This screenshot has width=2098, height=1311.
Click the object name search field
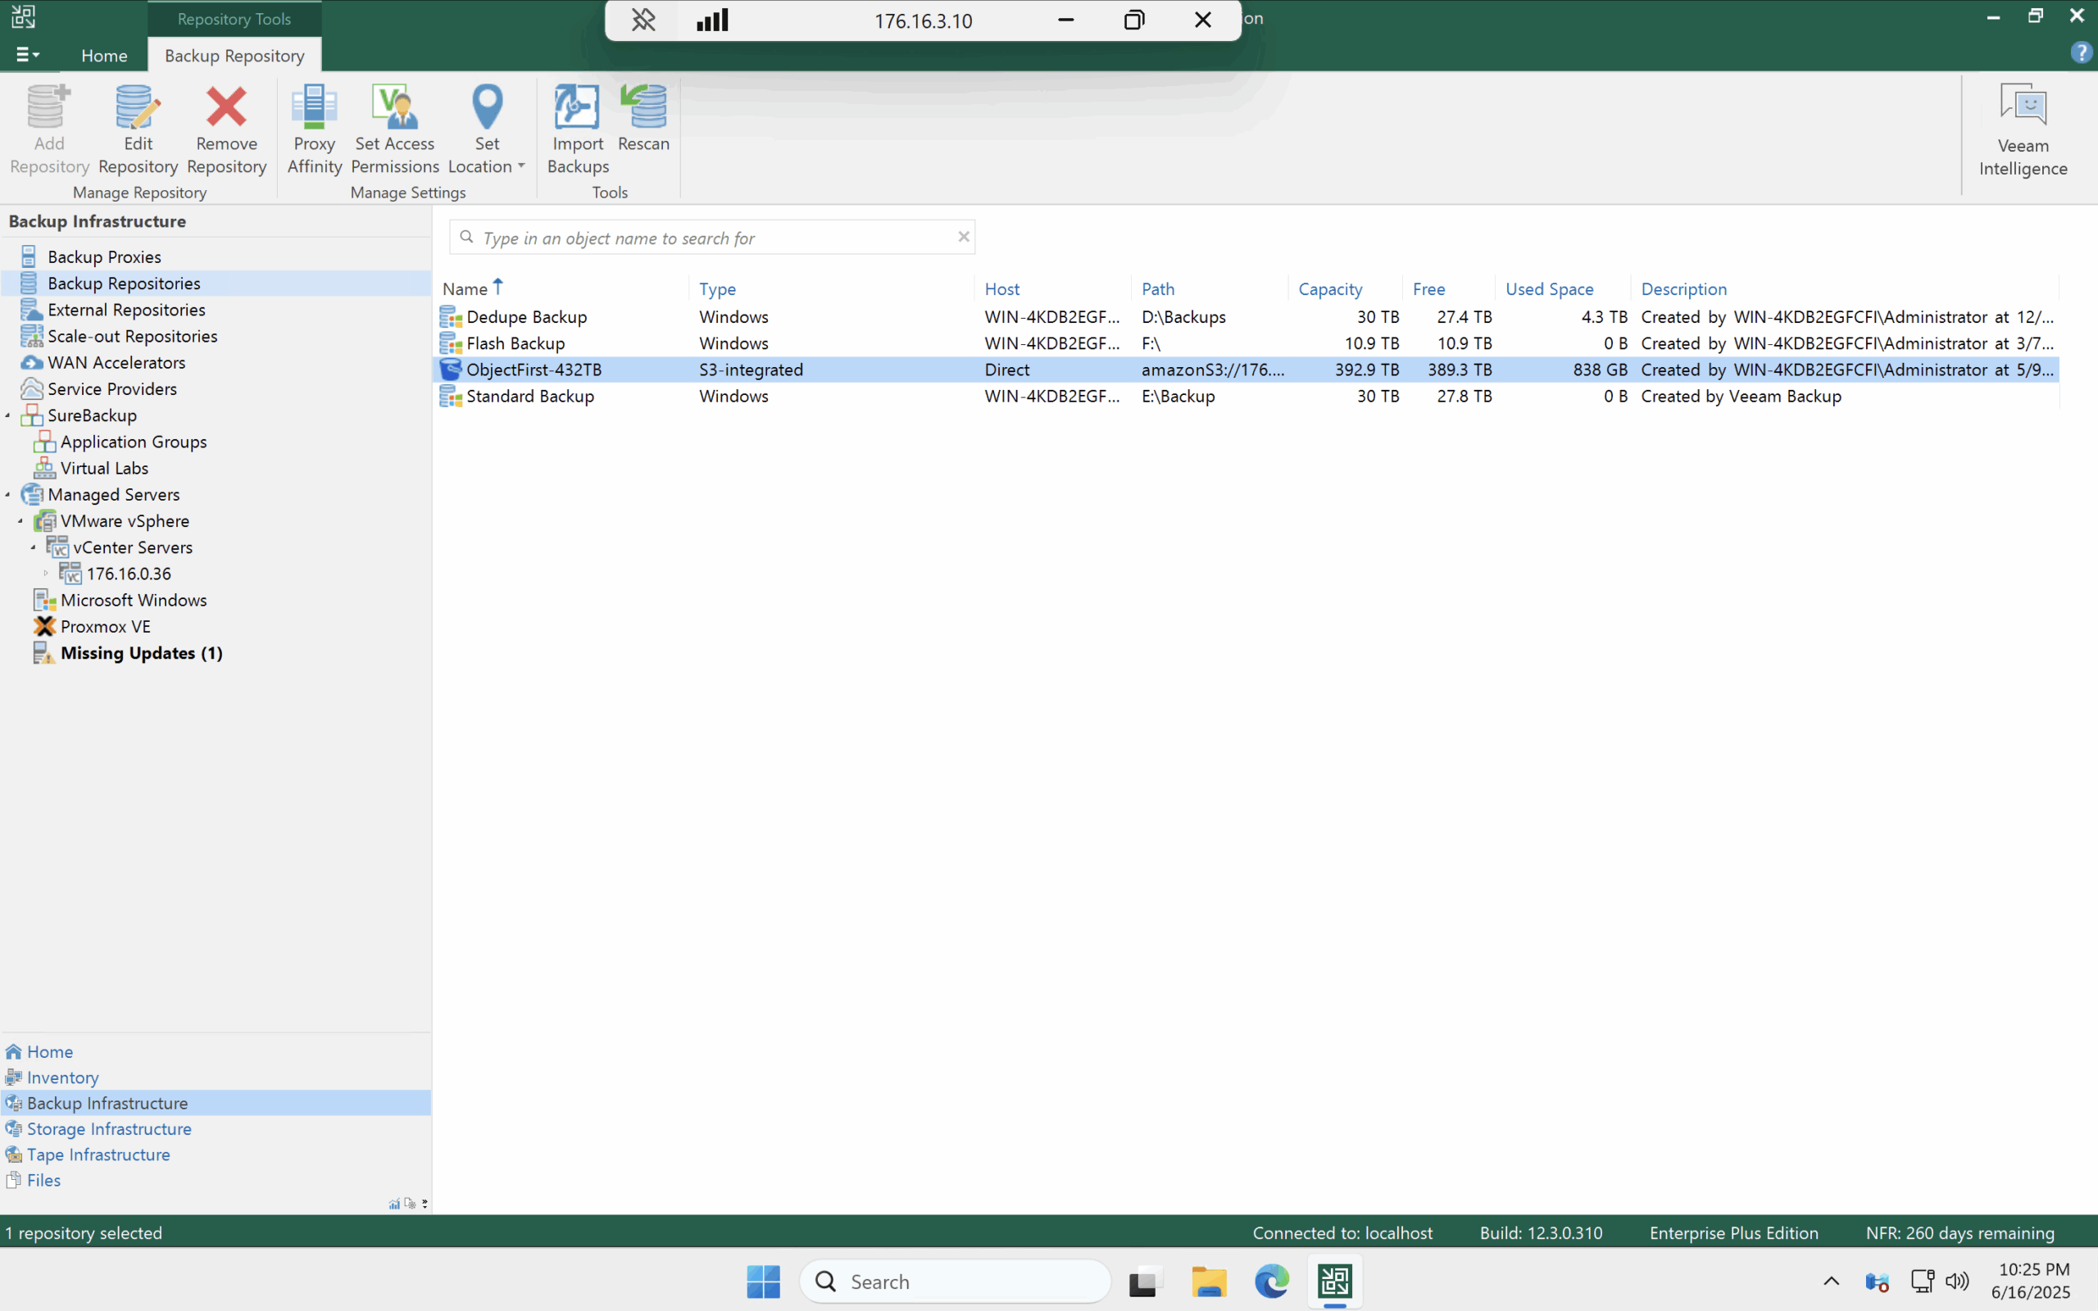pos(711,238)
